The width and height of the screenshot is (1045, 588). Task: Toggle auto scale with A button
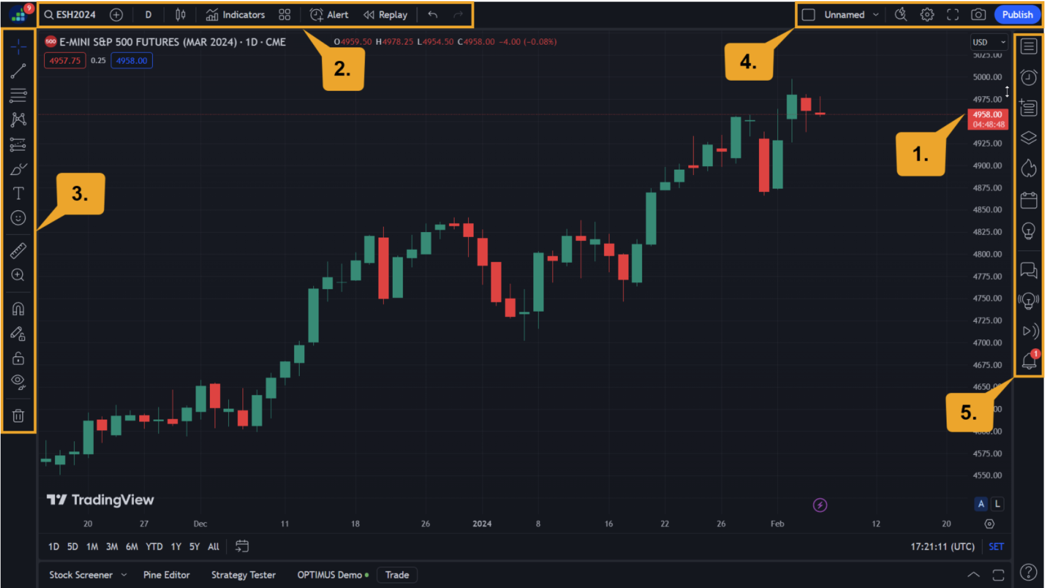coord(981,504)
